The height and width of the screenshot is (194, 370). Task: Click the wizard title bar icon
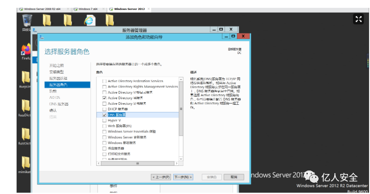[42, 37]
